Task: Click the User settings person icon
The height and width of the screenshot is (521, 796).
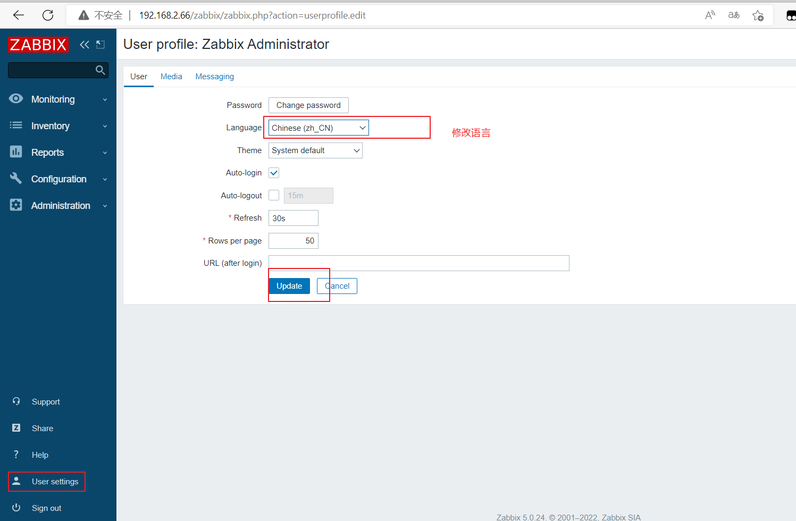Action: pos(16,481)
